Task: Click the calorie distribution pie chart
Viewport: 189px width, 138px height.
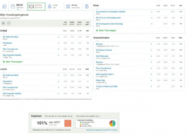Action: (112, 123)
